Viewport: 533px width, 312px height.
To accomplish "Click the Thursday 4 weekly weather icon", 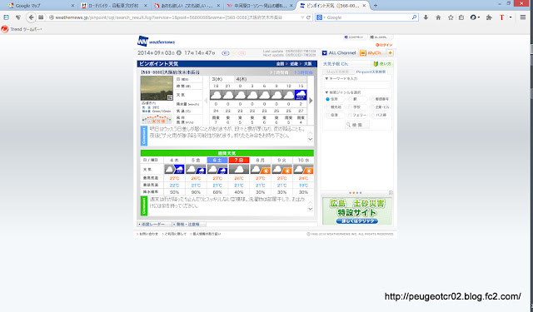I will point(174,169).
